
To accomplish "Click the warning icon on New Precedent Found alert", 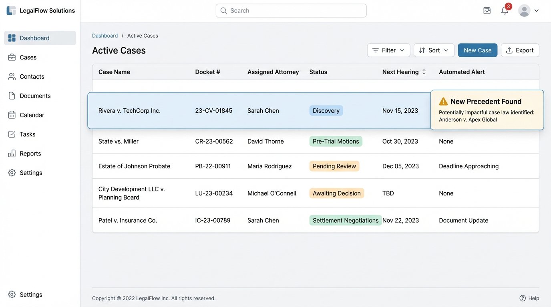I will point(443,101).
